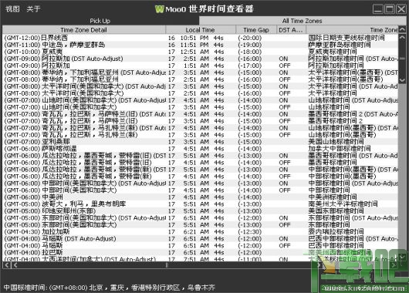The width and height of the screenshot is (409, 293).
Task: Select the (GMT-10:00) 夏威夷 row
Action: (201, 52)
